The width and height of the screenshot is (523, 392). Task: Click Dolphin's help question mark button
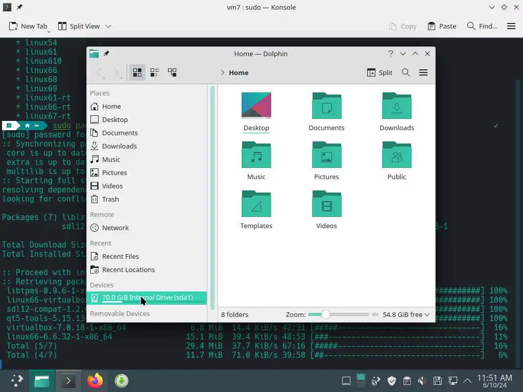(x=391, y=54)
